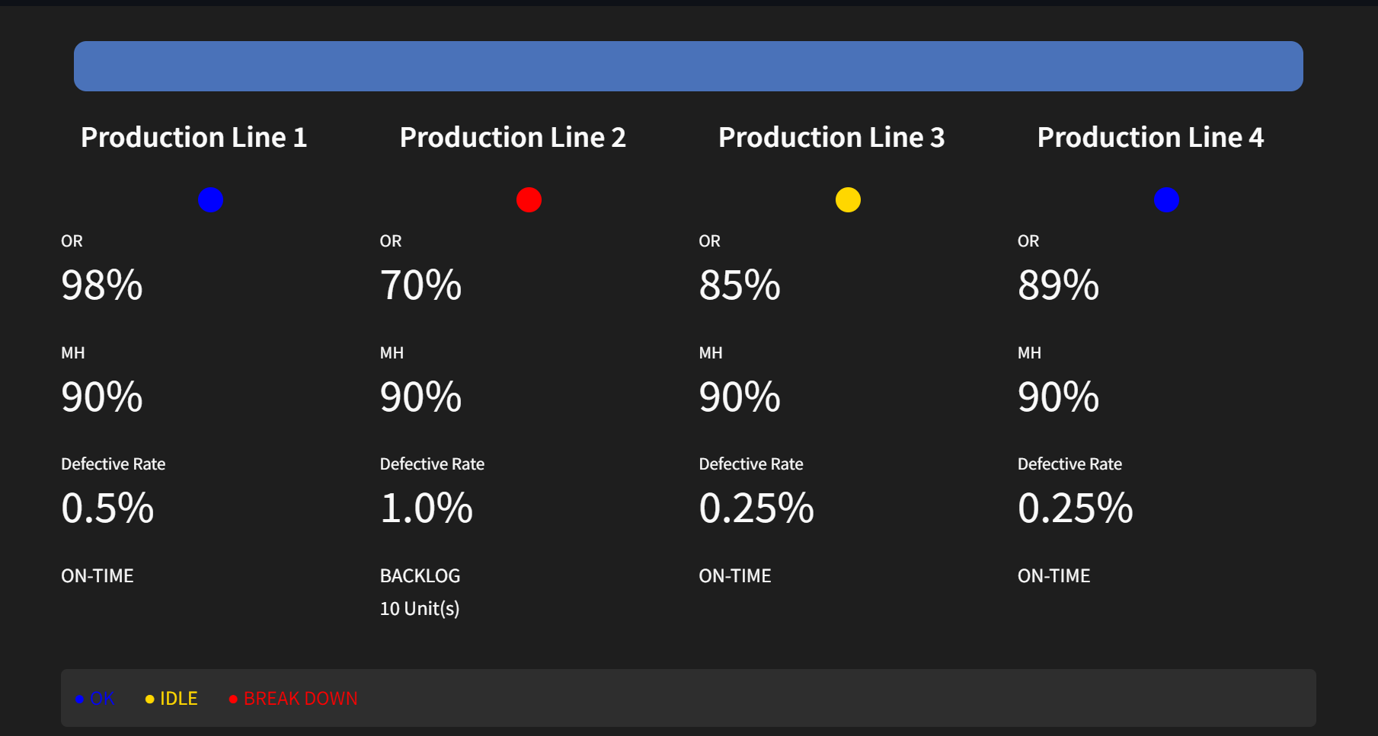Screen dimensions: 1378x736
Task: Select the Production Line 2 heading
Action: tap(513, 138)
